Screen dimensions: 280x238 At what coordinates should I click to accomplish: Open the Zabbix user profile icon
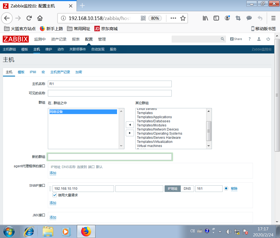pos(259,39)
